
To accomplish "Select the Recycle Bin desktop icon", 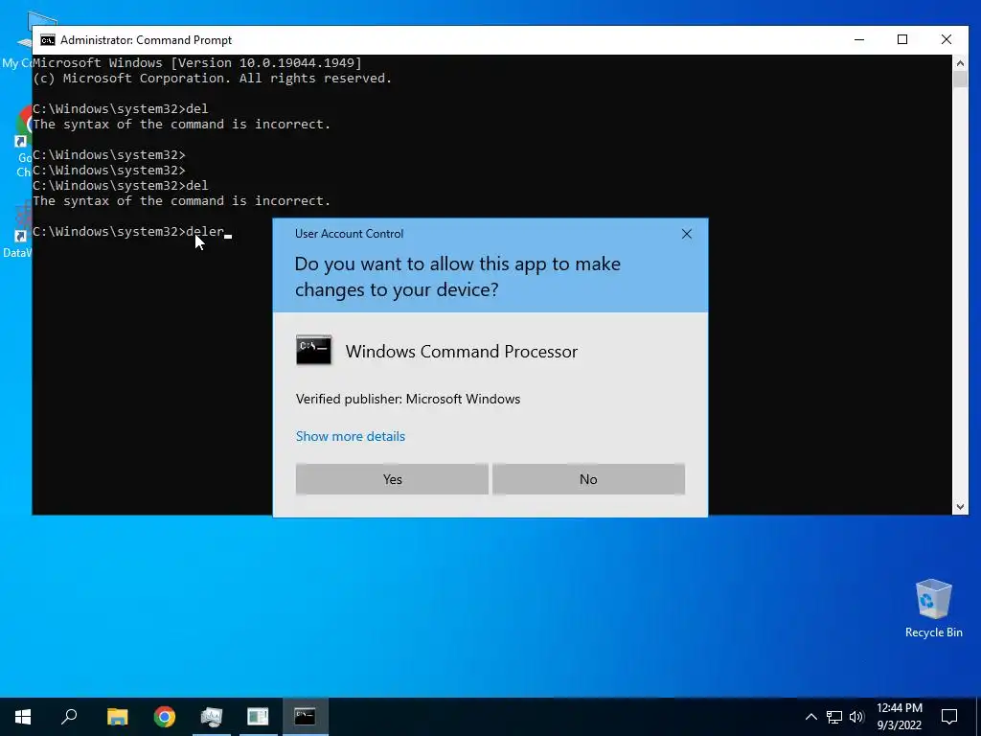I will [933, 599].
